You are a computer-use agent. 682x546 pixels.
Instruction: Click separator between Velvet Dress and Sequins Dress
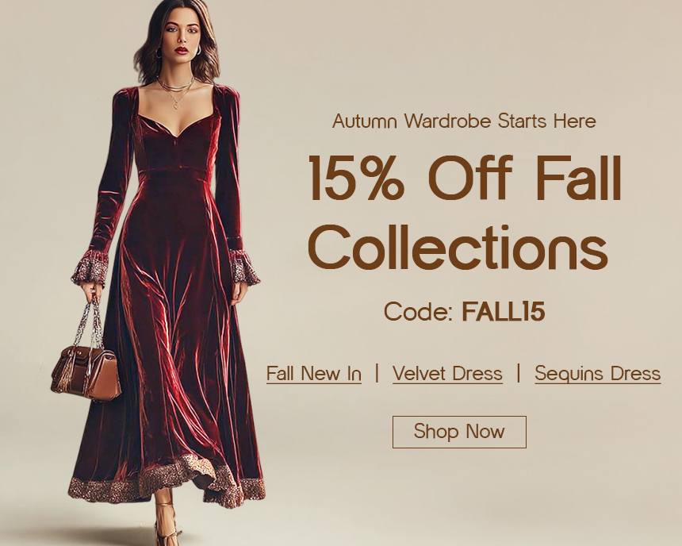pyautogui.click(x=519, y=373)
